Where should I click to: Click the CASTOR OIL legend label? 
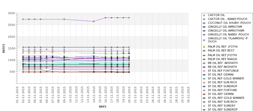[x=216, y=15]
